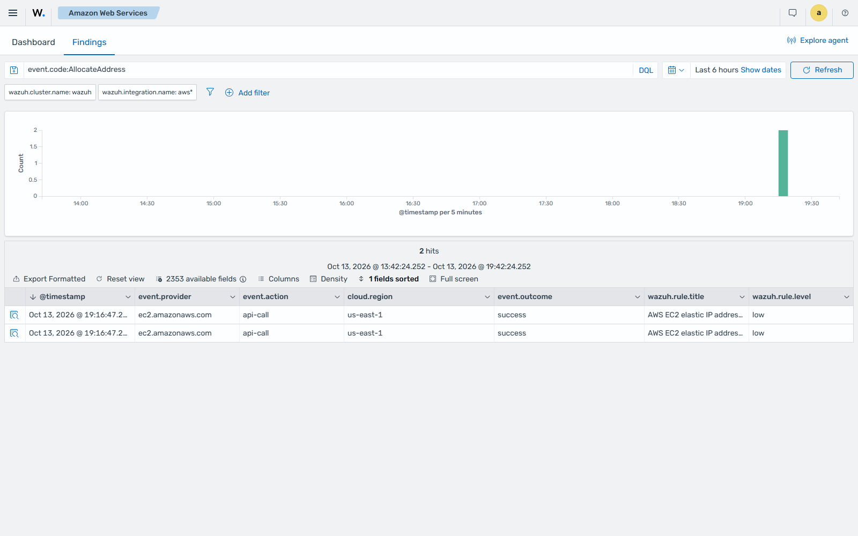Select the Findings tab

(89, 42)
